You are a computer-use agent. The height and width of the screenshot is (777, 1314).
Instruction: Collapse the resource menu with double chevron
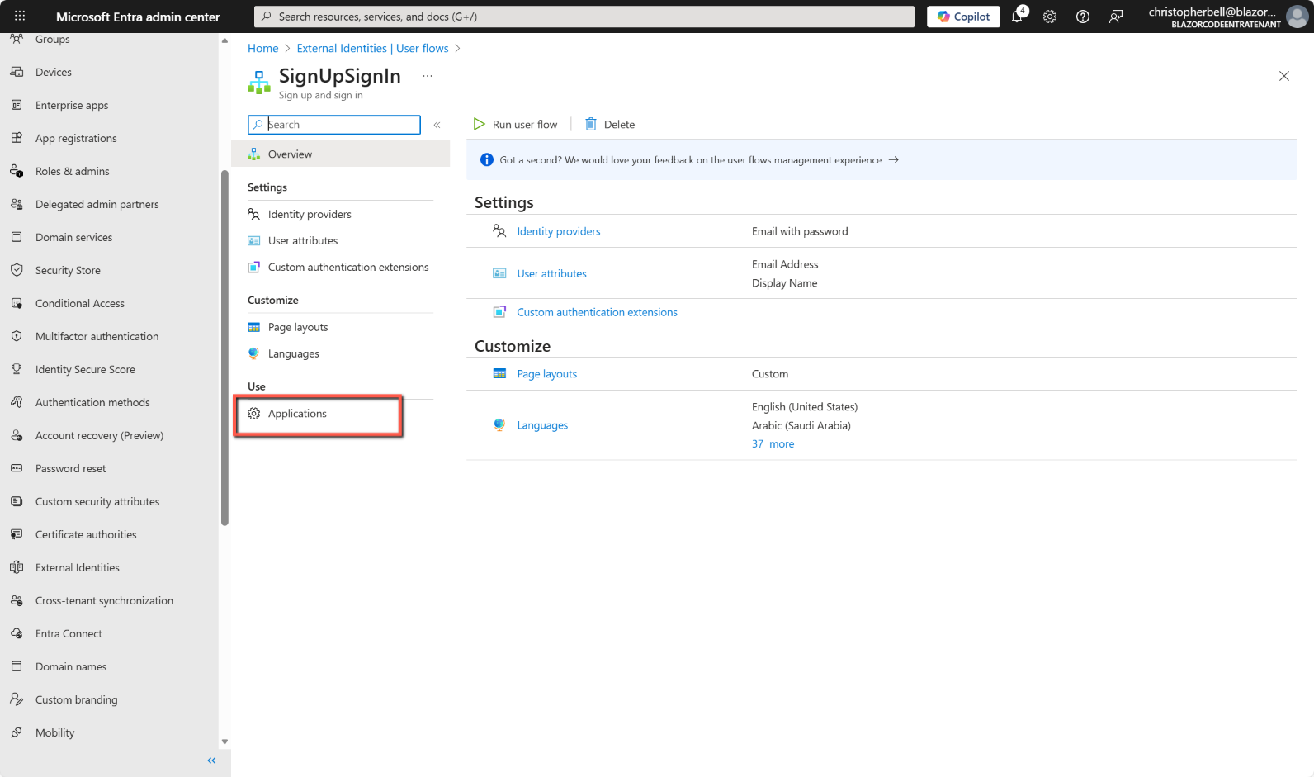(437, 125)
